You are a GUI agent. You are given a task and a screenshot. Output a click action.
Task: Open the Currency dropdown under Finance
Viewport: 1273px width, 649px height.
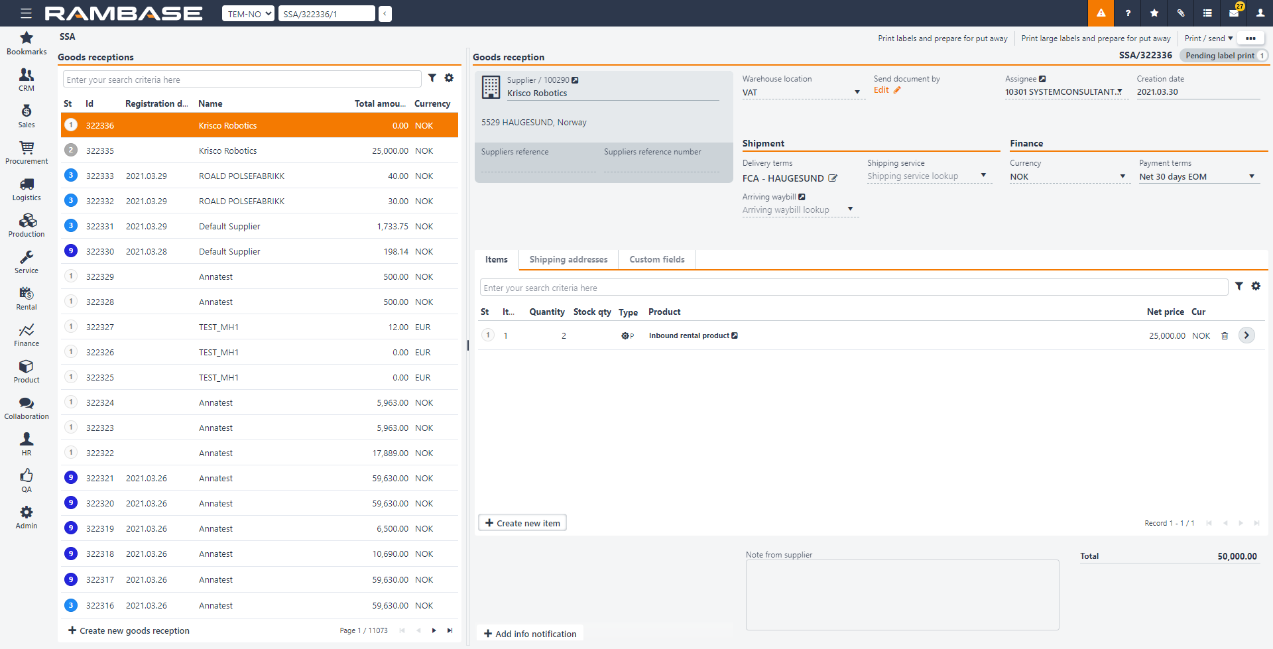pos(1122,177)
